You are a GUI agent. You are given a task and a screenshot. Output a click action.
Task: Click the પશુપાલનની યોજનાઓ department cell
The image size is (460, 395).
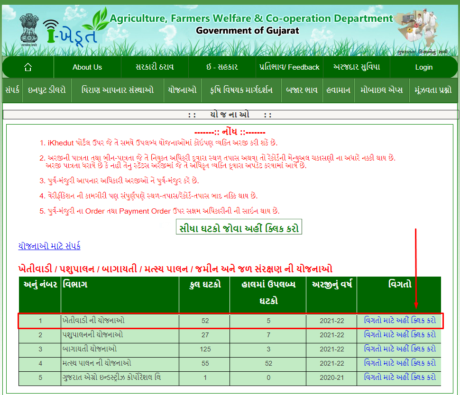tap(120, 335)
